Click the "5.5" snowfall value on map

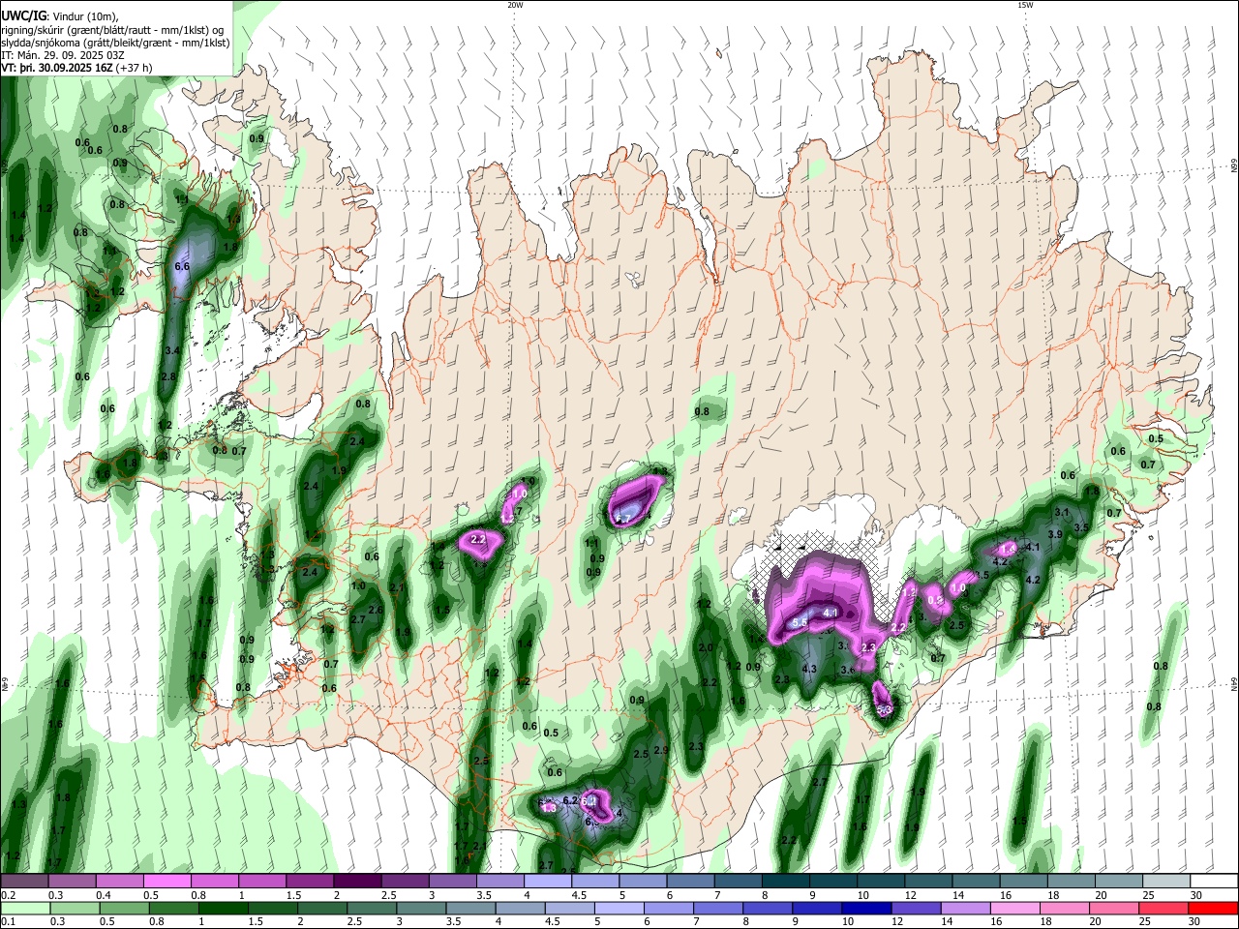click(800, 622)
